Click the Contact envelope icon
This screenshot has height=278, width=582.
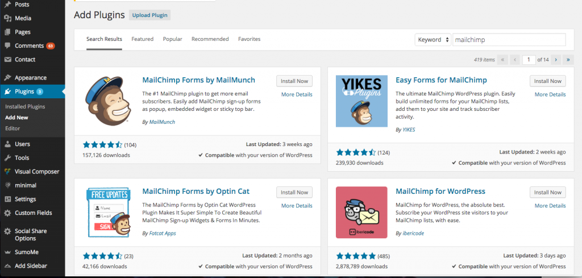pyautogui.click(x=7, y=59)
